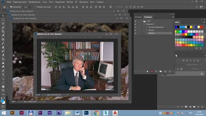206x116 pixels.
Task: Collapse the Операция 1 action
Action: 144,24
